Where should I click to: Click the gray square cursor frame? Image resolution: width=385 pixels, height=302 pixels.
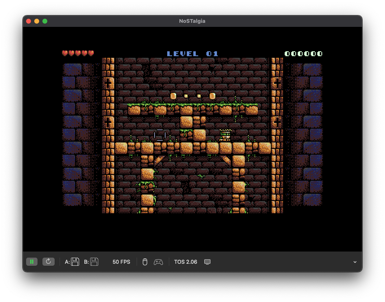160,136
